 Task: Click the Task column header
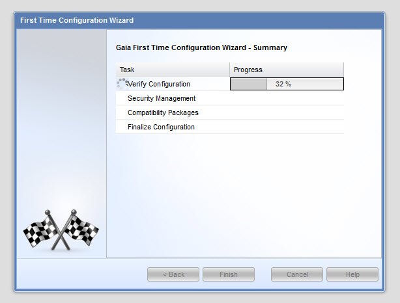pyautogui.click(x=173, y=70)
